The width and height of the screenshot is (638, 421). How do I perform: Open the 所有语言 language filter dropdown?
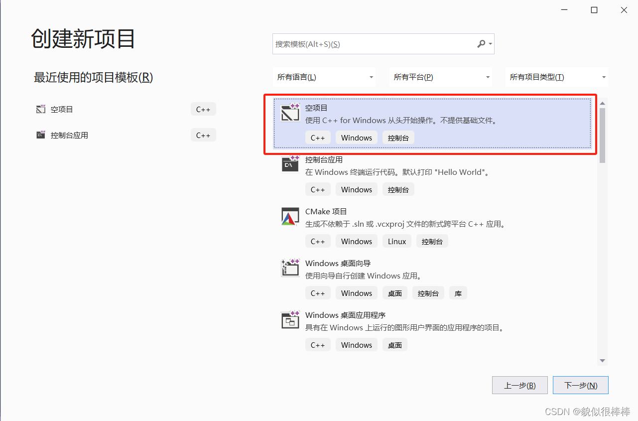(324, 77)
